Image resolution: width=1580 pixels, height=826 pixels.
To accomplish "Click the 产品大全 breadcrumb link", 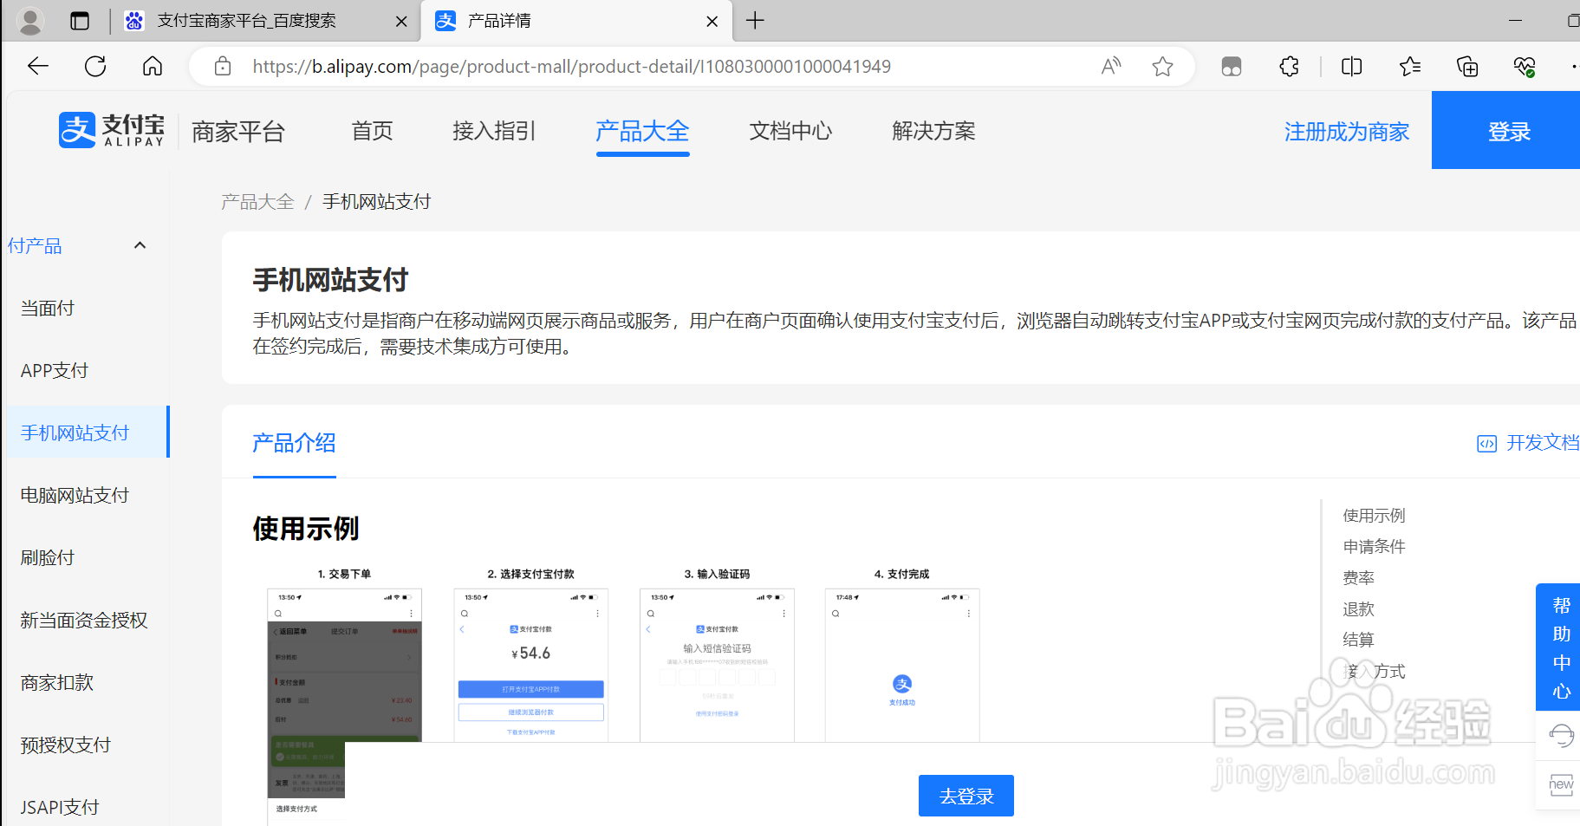I will point(257,202).
